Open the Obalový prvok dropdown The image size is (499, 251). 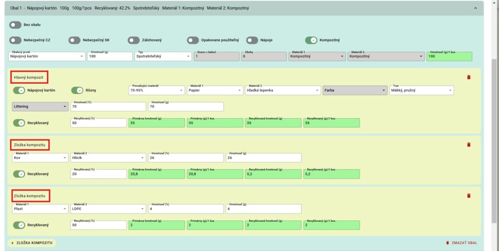47,56
